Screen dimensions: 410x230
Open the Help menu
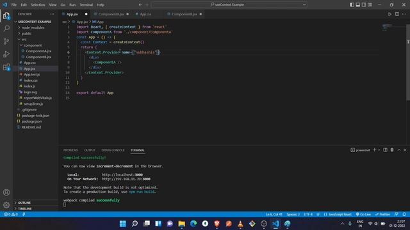tap(101, 4)
